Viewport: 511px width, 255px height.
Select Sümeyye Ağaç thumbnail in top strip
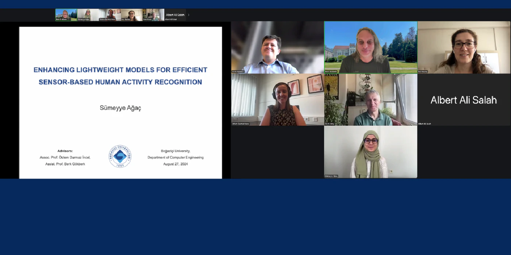88,15
